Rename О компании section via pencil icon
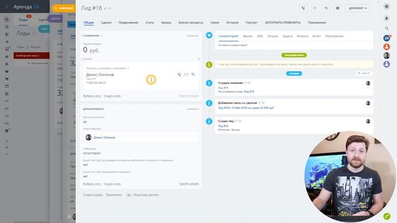The image size is (397, 223). pyautogui.click(x=102, y=36)
